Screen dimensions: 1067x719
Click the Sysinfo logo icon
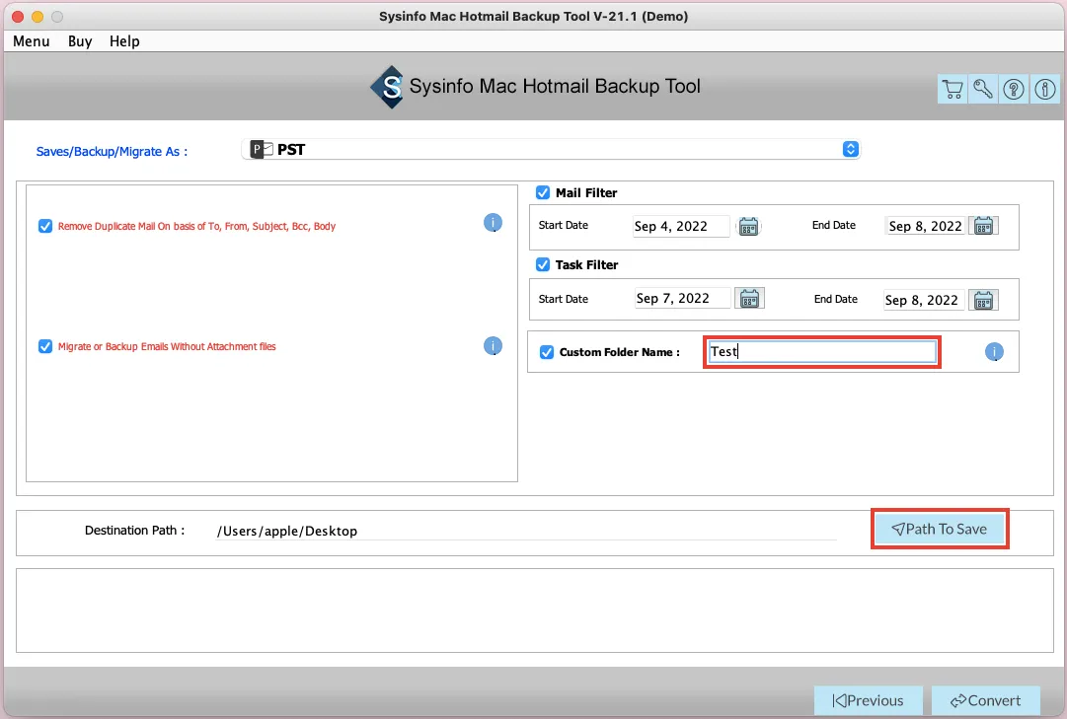click(388, 87)
